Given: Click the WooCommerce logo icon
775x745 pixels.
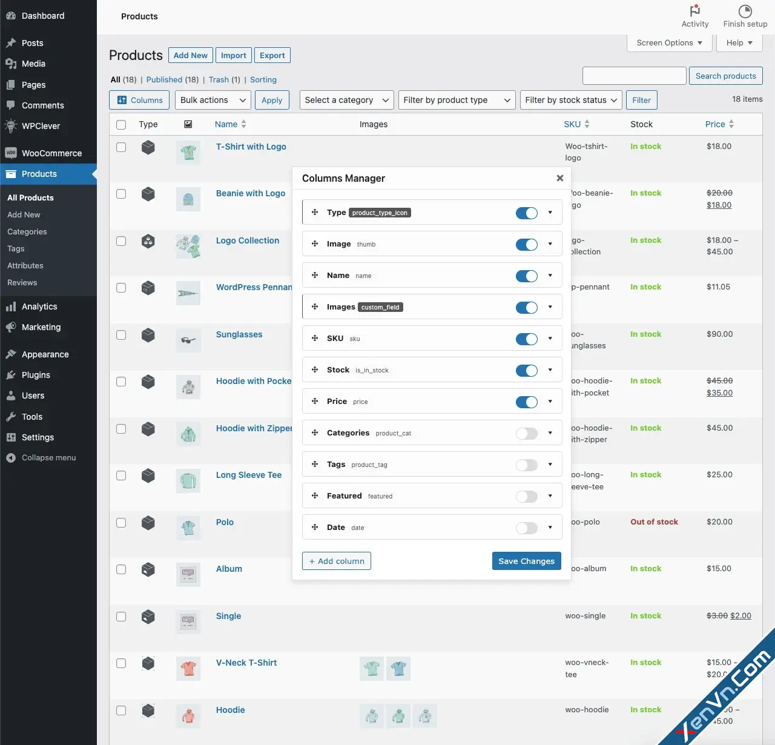Looking at the screenshot, I should 11,153.
